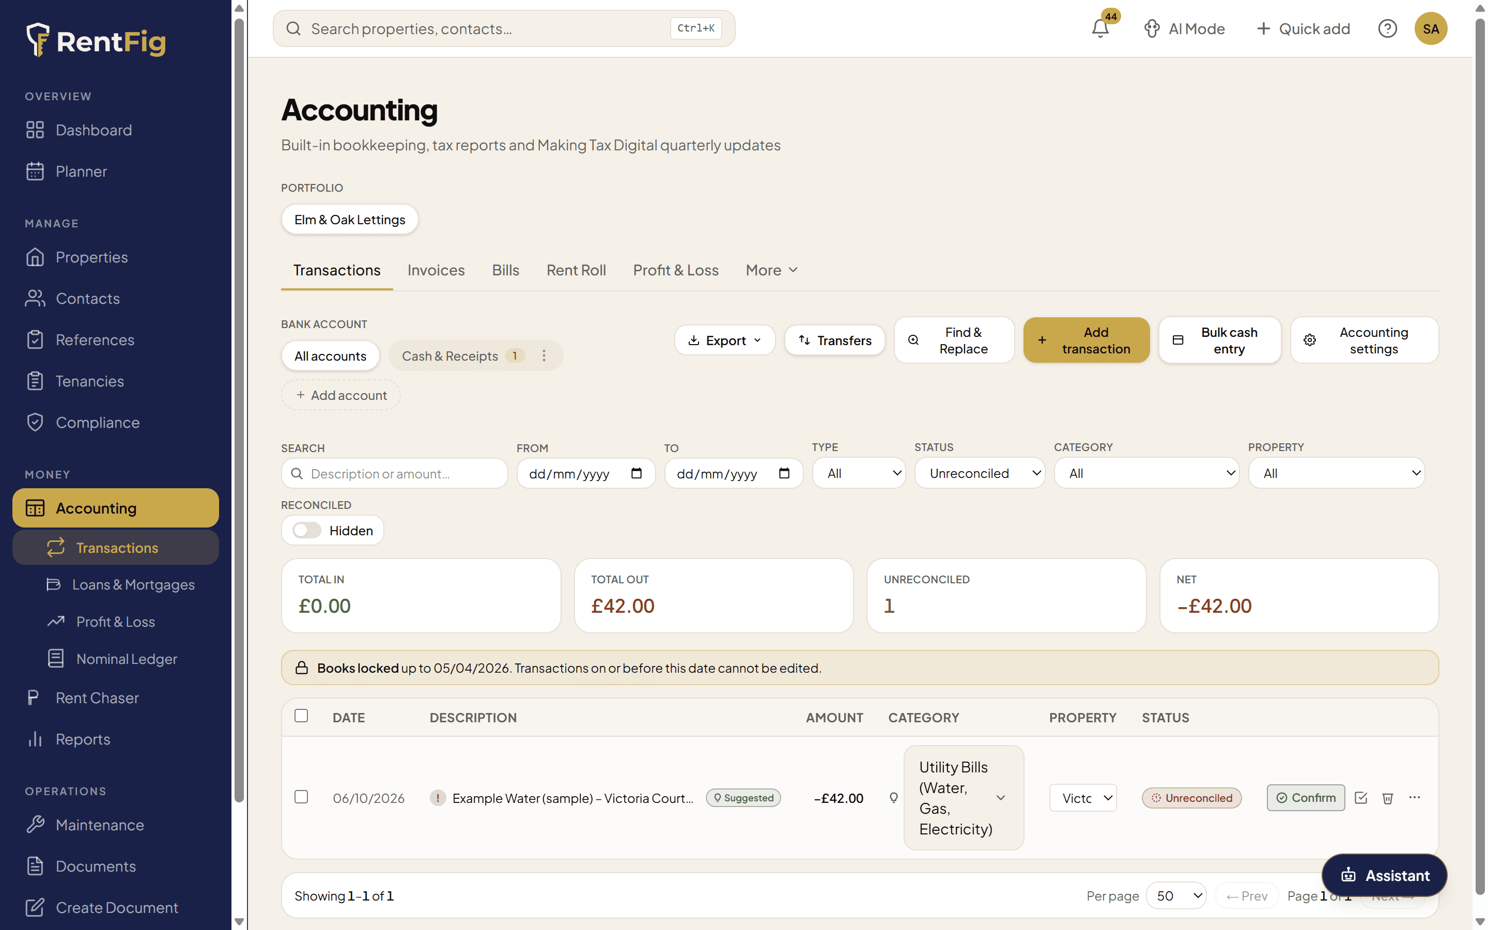Toggle the Reconciled Hidden switch
The height and width of the screenshot is (930, 1488).
306,530
